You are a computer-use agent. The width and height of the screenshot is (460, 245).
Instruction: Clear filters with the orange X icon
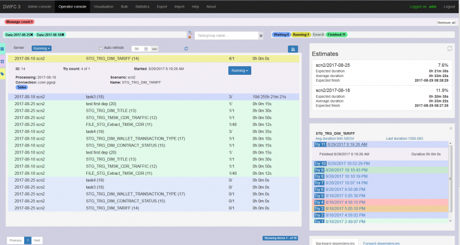(190, 37)
